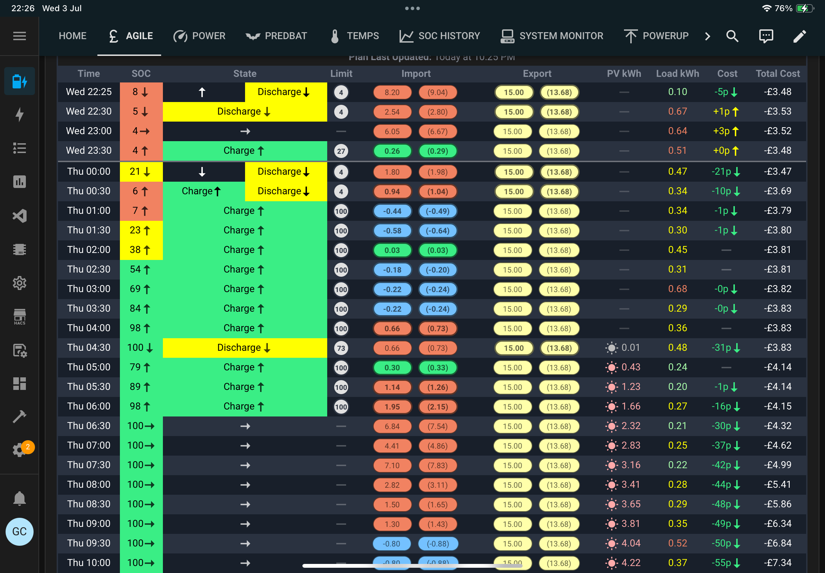Viewport: 825px width, 573px height.
Task: Open the HACS store sidebar icon
Action: [x=19, y=317]
